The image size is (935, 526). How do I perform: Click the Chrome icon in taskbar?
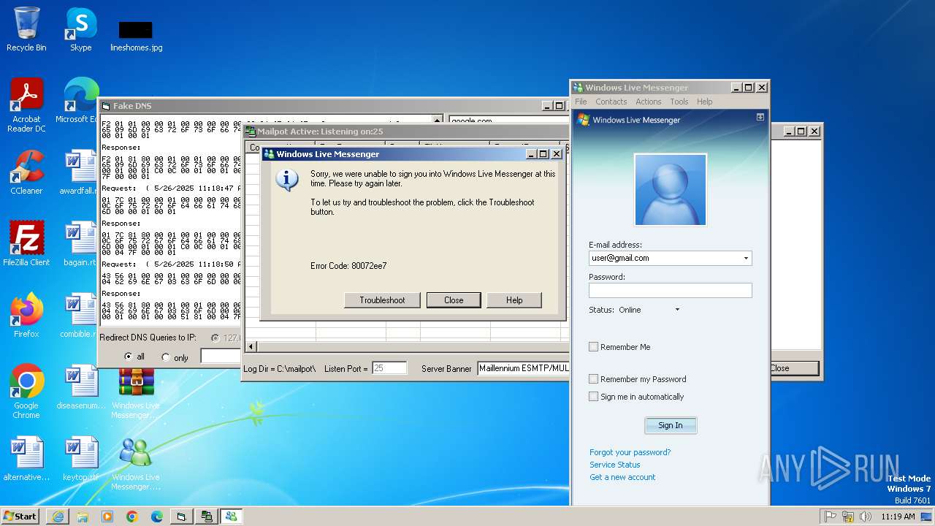click(x=132, y=517)
